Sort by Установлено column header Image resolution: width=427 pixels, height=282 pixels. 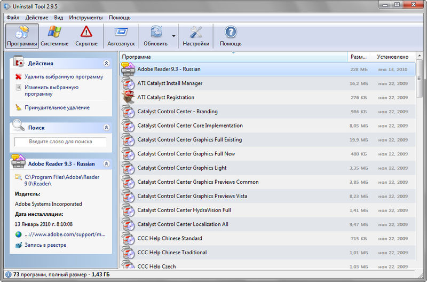pyautogui.click(x=393, y=57)
